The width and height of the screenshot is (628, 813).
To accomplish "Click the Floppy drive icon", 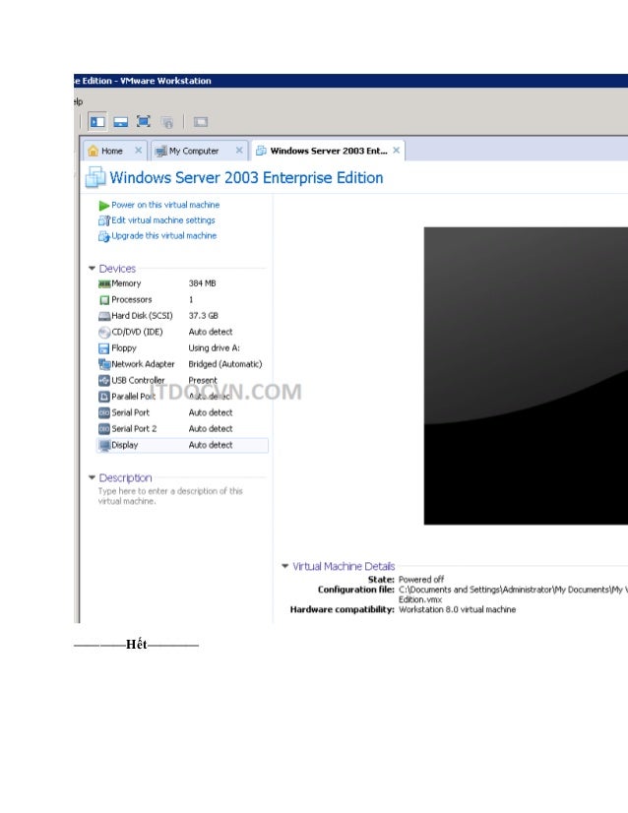I will tap(103, 347).
